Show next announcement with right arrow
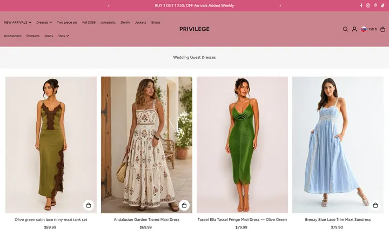389x243 pixels. [280, 6]
